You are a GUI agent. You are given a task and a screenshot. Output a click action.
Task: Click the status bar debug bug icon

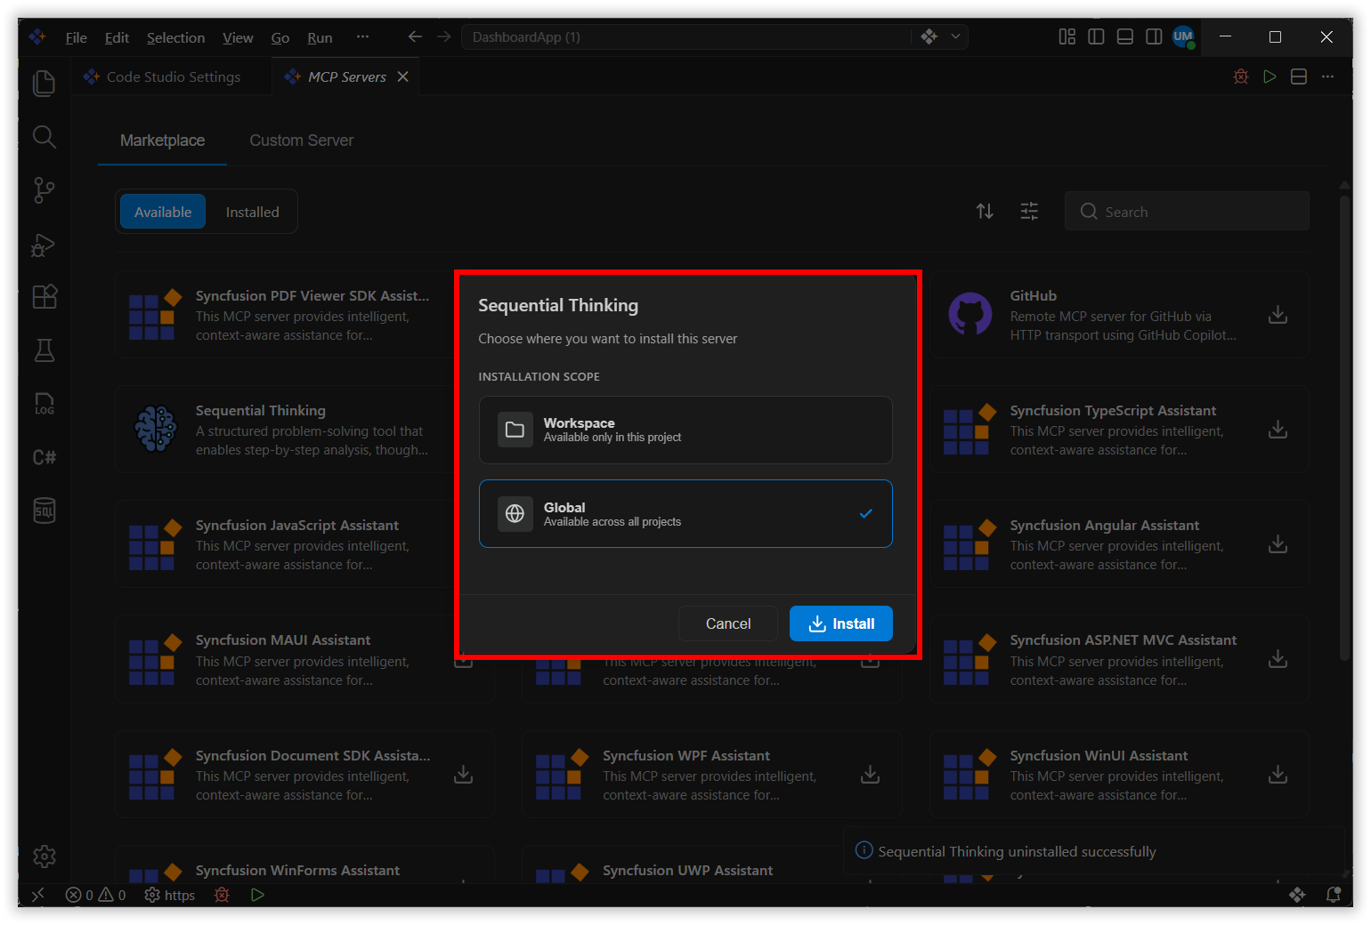(x=222, y=895)
